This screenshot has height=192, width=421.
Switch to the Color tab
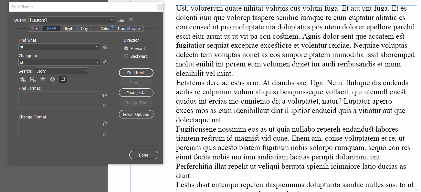pos(105,28)
